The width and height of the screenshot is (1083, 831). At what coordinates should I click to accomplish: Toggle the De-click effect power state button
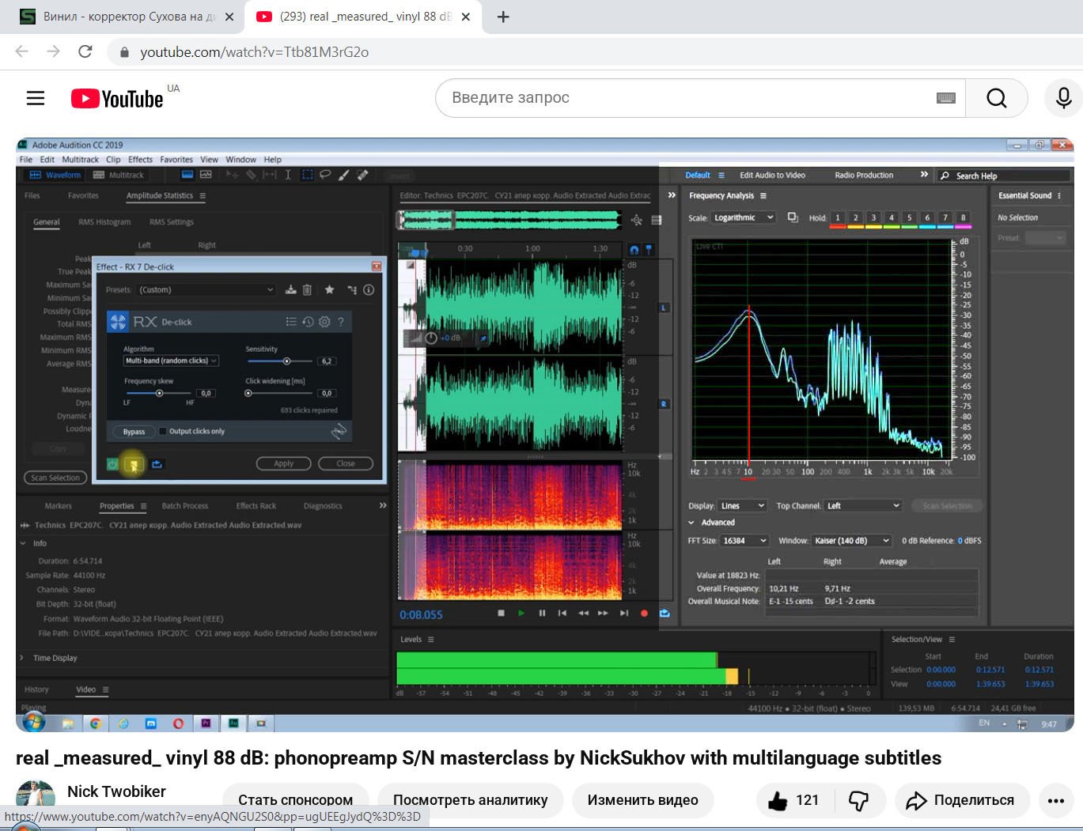pos(112,464)
